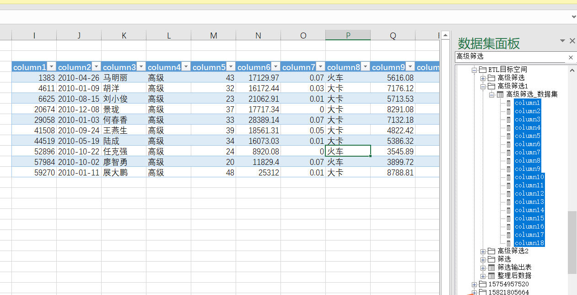Select the column P header
This screenshot has width=577, height=295.
pos(348,35)
